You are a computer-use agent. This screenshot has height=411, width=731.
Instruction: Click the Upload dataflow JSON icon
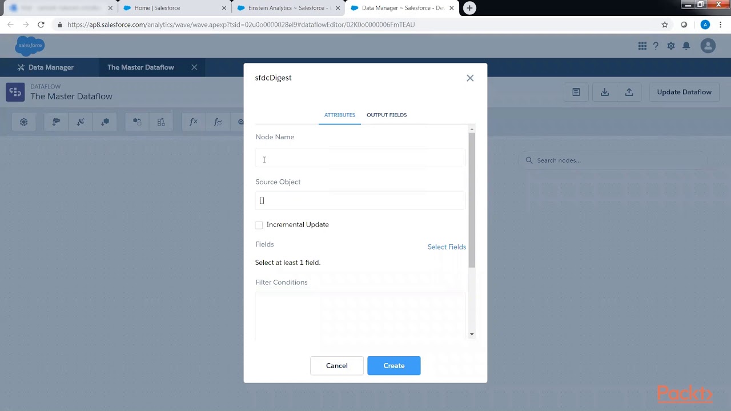click(629, 92)
